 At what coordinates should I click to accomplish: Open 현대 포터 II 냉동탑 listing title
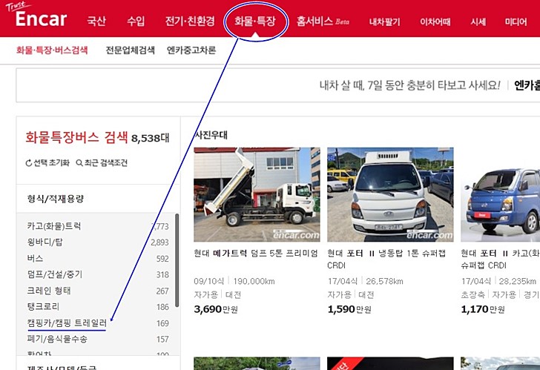click(x=386, y=260)
